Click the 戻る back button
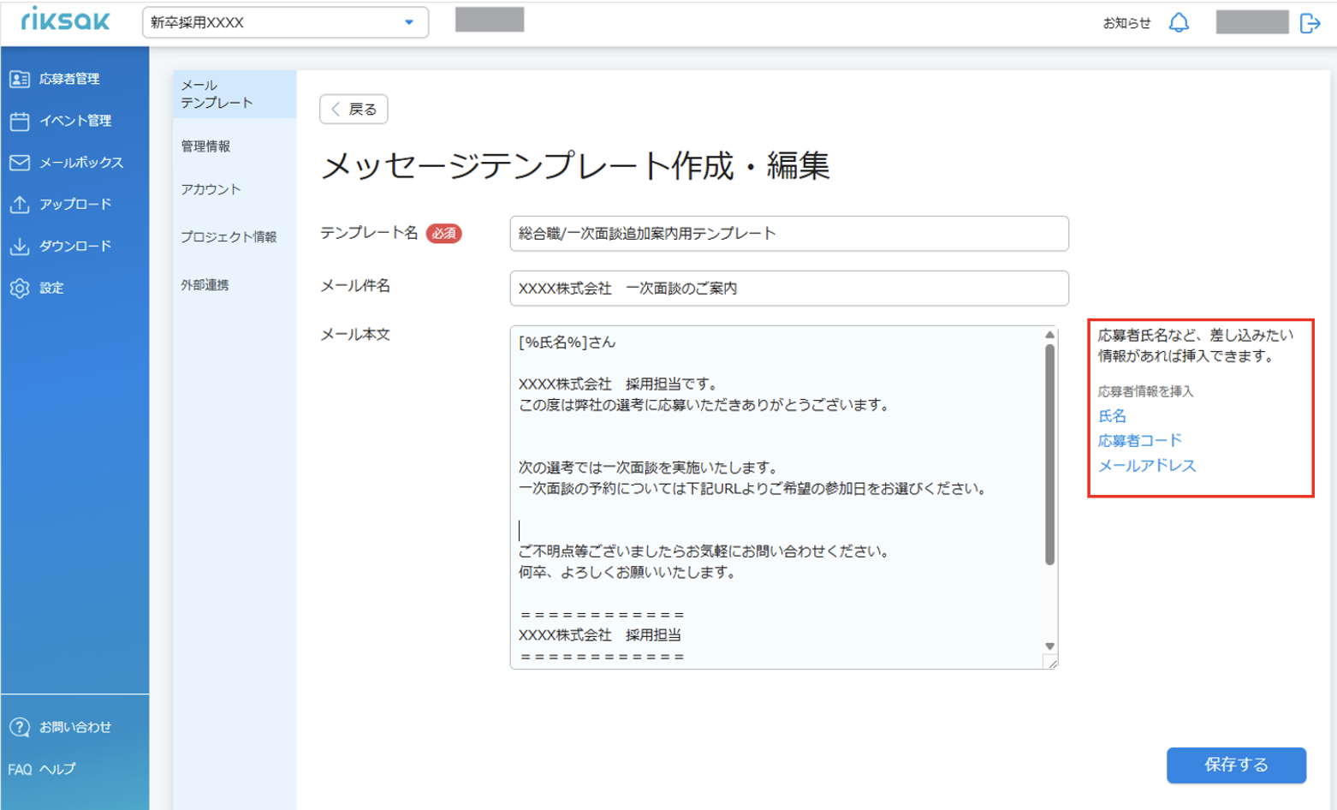This screenshot has width=1337, height=810. click(354, 109)
